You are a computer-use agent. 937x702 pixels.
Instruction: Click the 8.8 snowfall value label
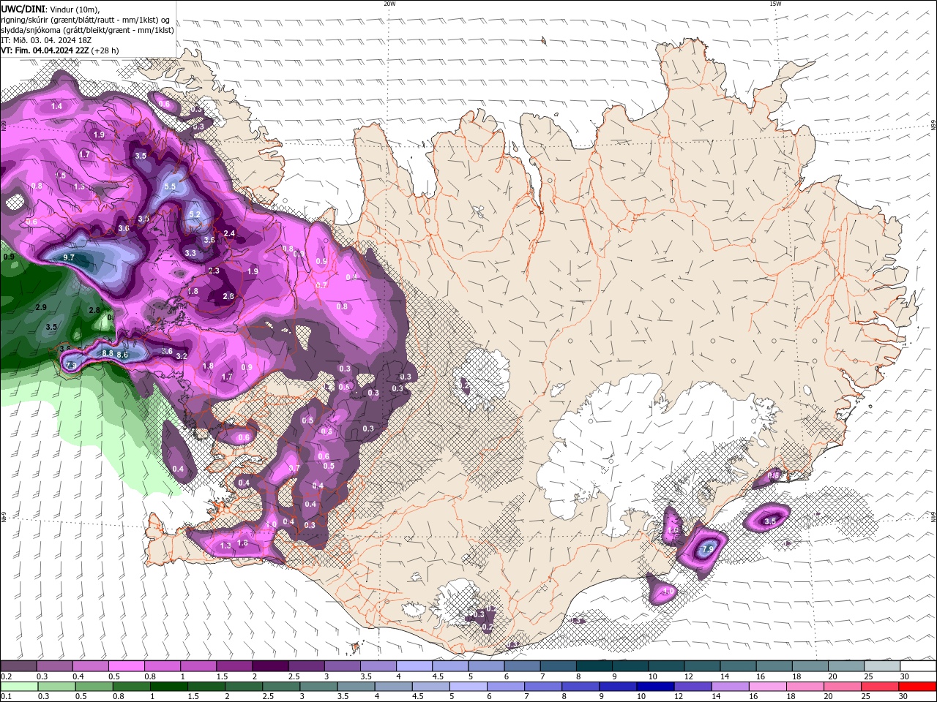click(108, 353)
